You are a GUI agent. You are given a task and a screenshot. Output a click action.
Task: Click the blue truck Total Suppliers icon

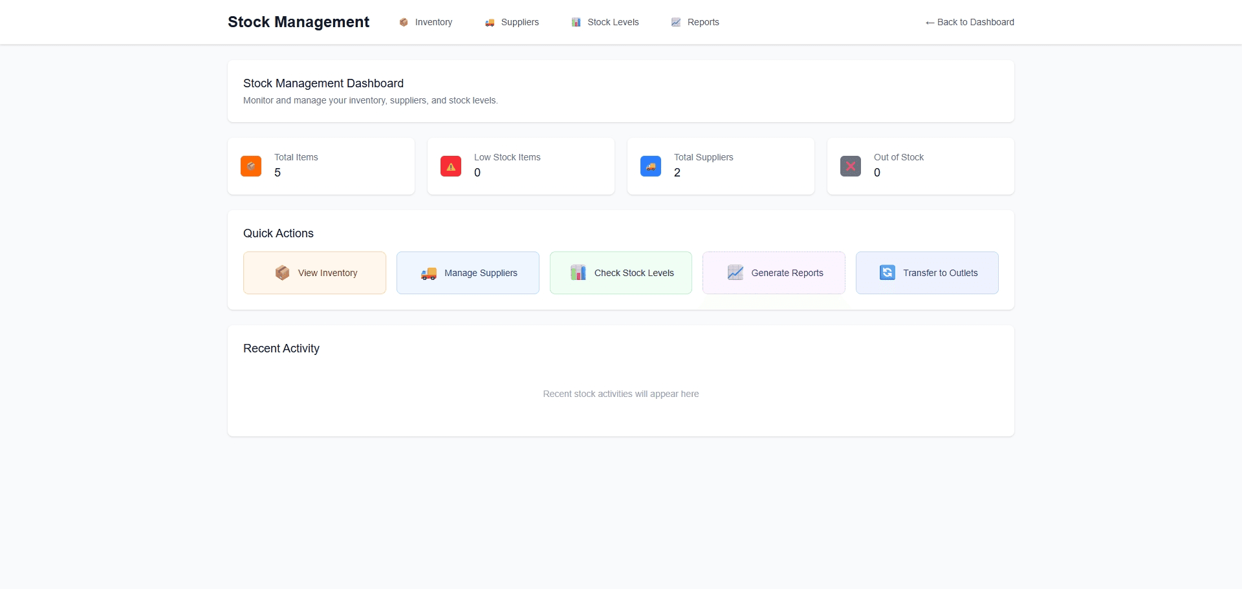click(x=651, y=166)
